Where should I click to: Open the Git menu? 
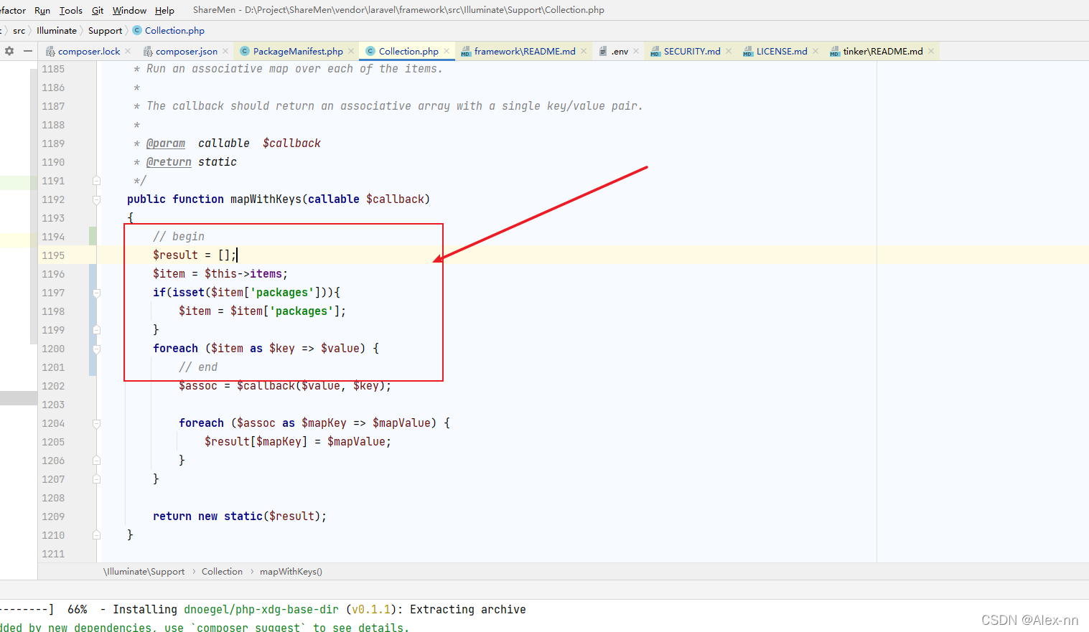point(98,10)
